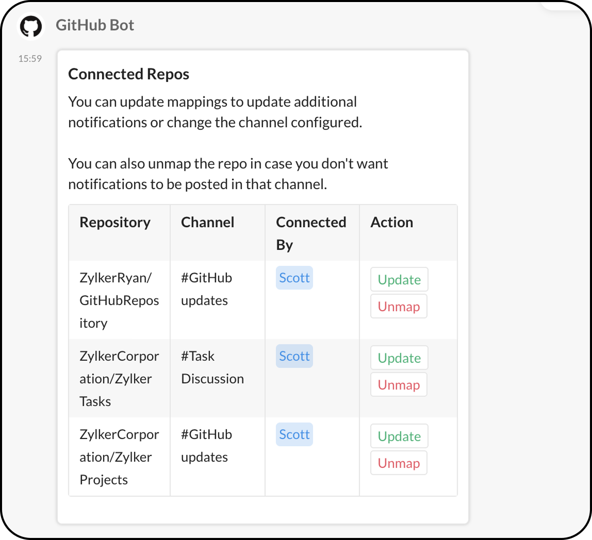Screen dimensions: 592x540
Task: Click Unmap for ZylkerRyan/GitHubRepository
Action: point(399,307)
